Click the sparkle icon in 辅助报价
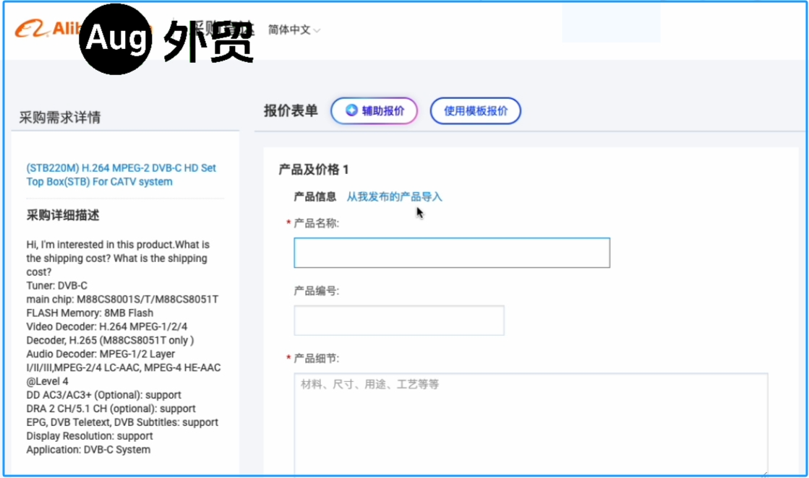The image size is (809, 478). click(x=351, y=110)
